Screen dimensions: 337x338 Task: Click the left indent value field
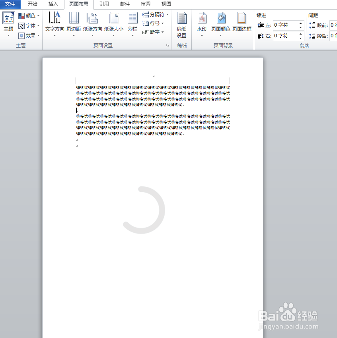coord(285,25)
